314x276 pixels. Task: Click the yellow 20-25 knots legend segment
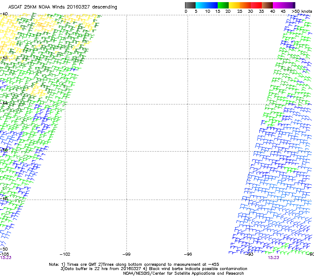click(x=234, y=5)
